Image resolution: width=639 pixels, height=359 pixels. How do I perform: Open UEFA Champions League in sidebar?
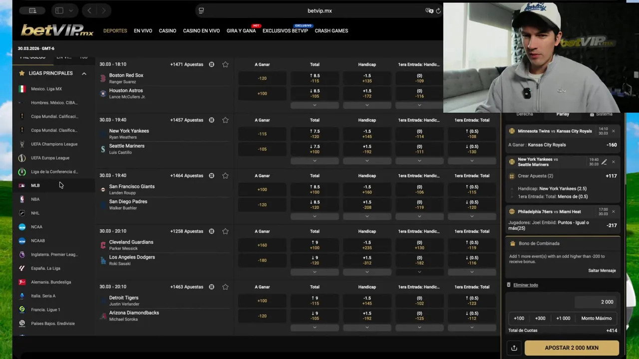(54, 144)
